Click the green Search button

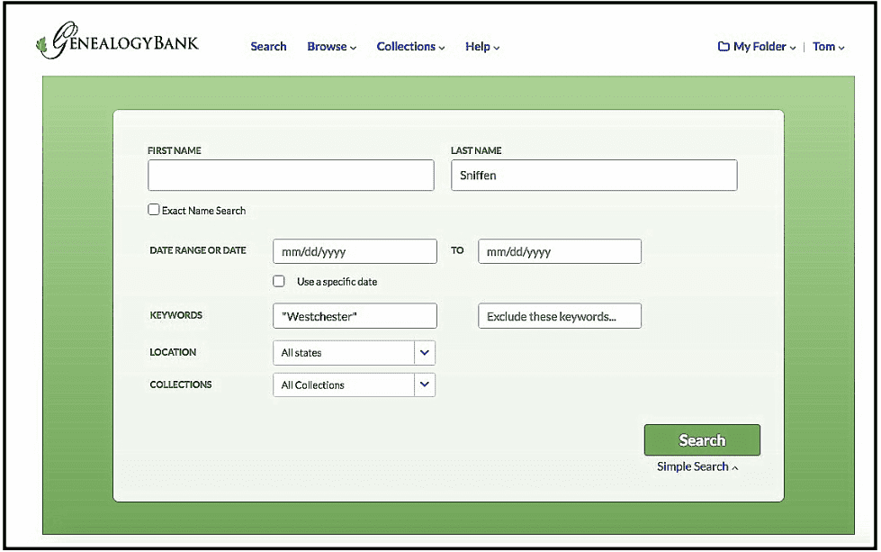702,440
